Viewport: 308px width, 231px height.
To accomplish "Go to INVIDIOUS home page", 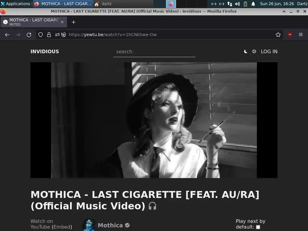I will click(45, 51).
